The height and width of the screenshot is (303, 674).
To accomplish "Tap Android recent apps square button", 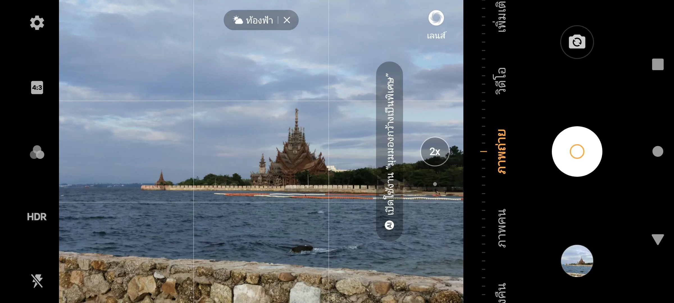I will [x=658, y=64].
